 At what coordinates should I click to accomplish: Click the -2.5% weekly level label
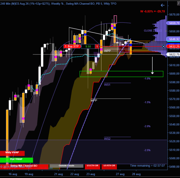(x=147, y=150)
